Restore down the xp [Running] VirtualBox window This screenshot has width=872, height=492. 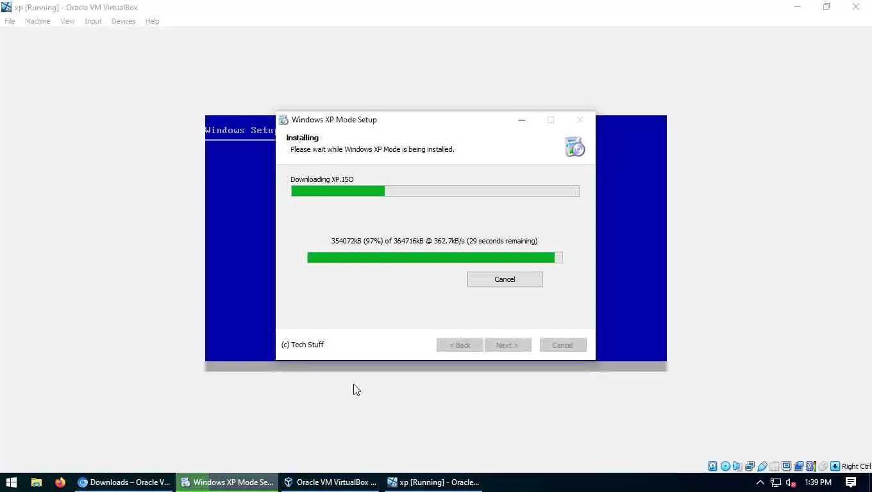click(x=826, y=7)
